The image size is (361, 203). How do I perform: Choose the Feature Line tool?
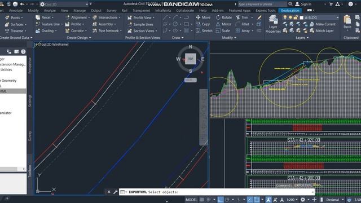click(49, 24)
